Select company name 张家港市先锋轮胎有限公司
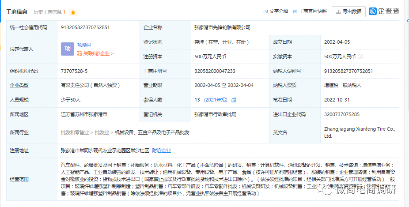 pos(223,27)
